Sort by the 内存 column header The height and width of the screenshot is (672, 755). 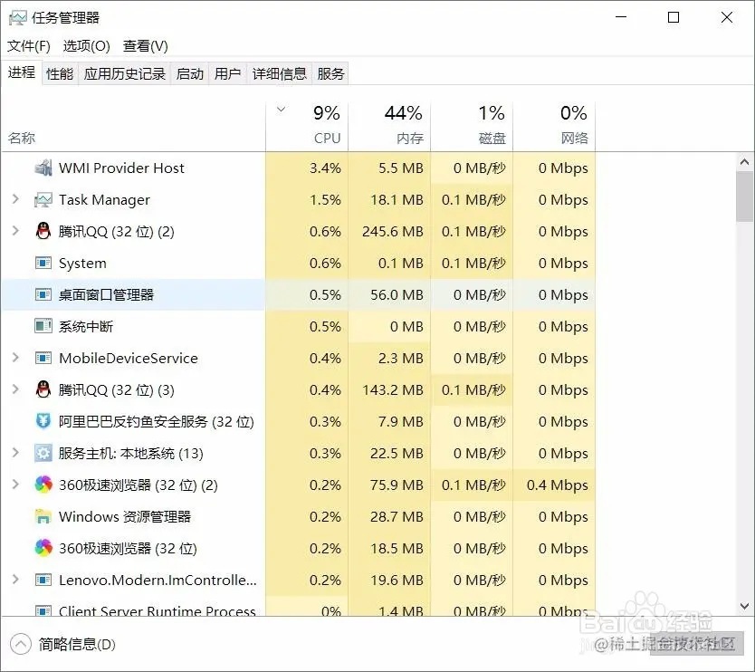[x=389, y=127]
